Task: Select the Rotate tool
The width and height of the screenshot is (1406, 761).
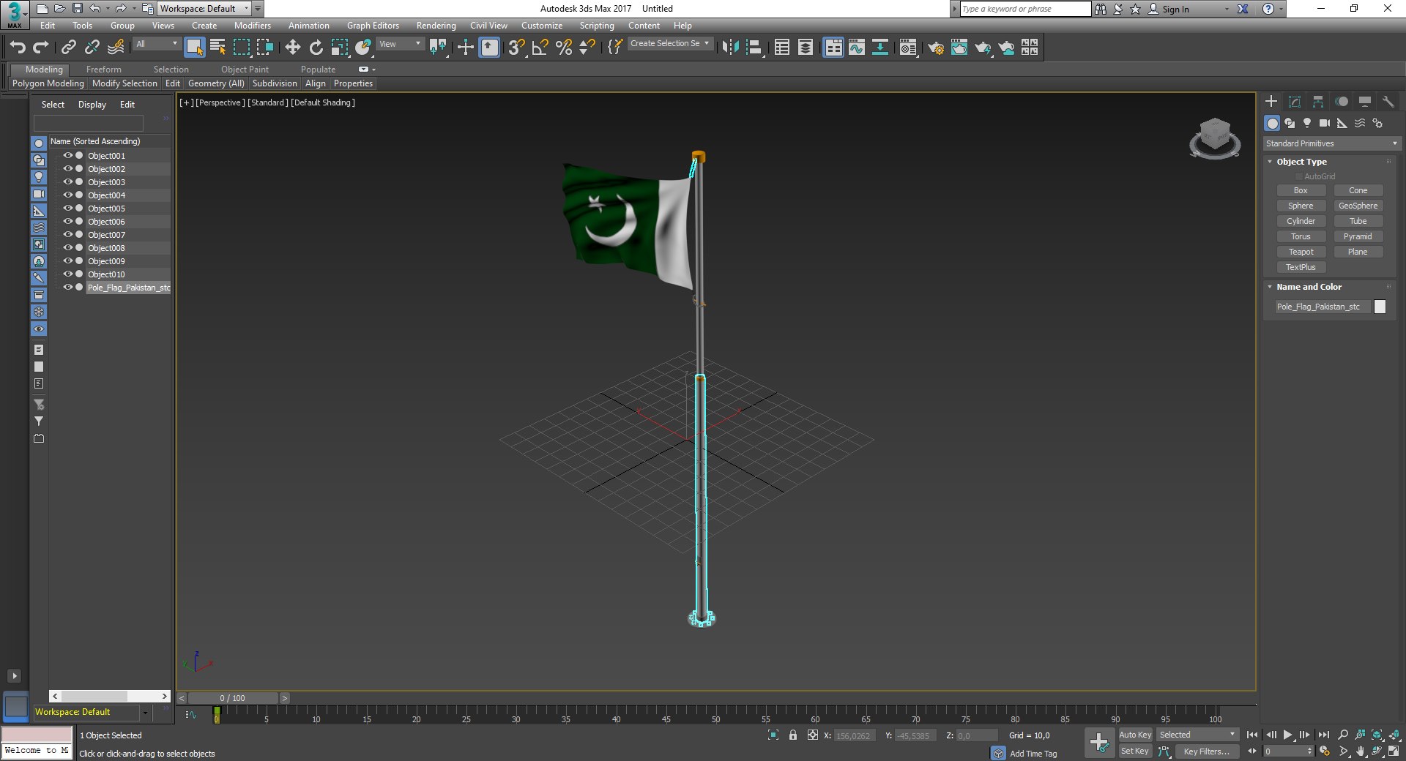Action: 316,48
